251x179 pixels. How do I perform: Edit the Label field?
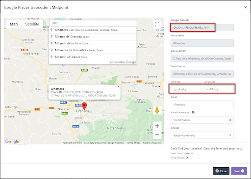tap(202, 104)
